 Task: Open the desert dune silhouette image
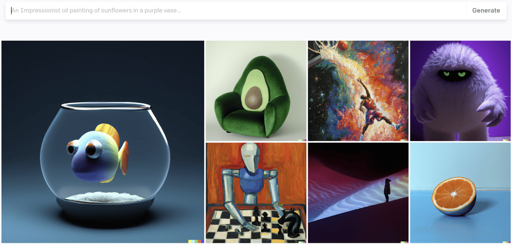click(358, 193)
